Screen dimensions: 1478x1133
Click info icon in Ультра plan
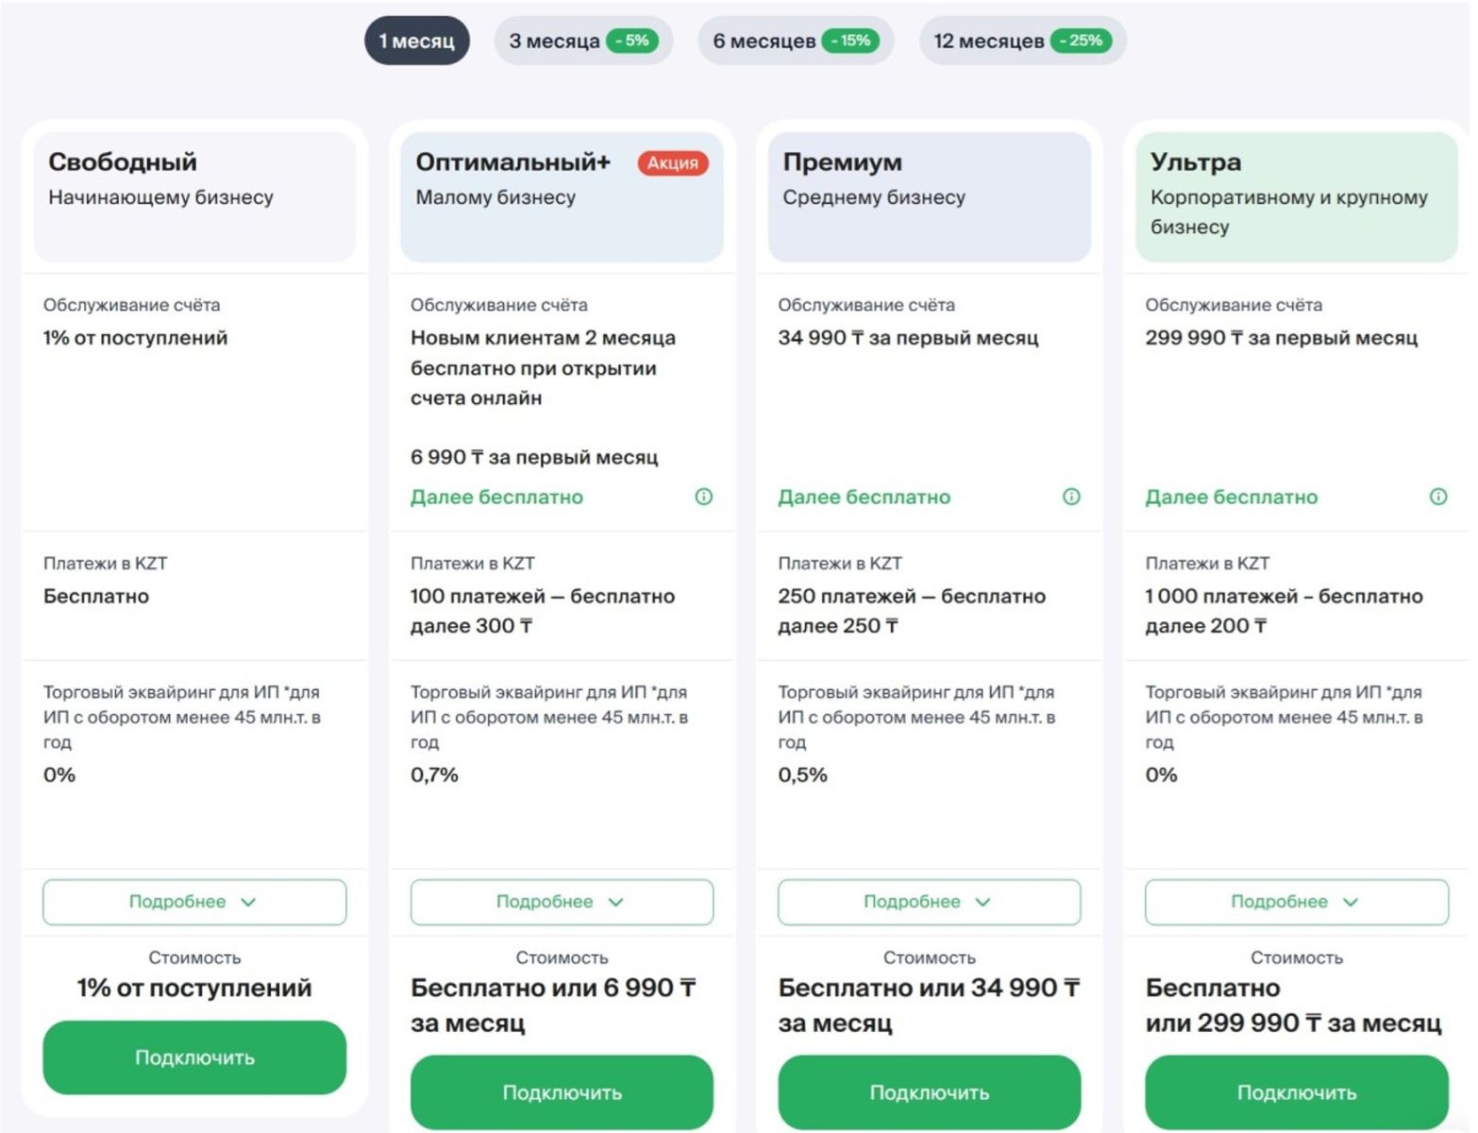tap(1437, 497)
